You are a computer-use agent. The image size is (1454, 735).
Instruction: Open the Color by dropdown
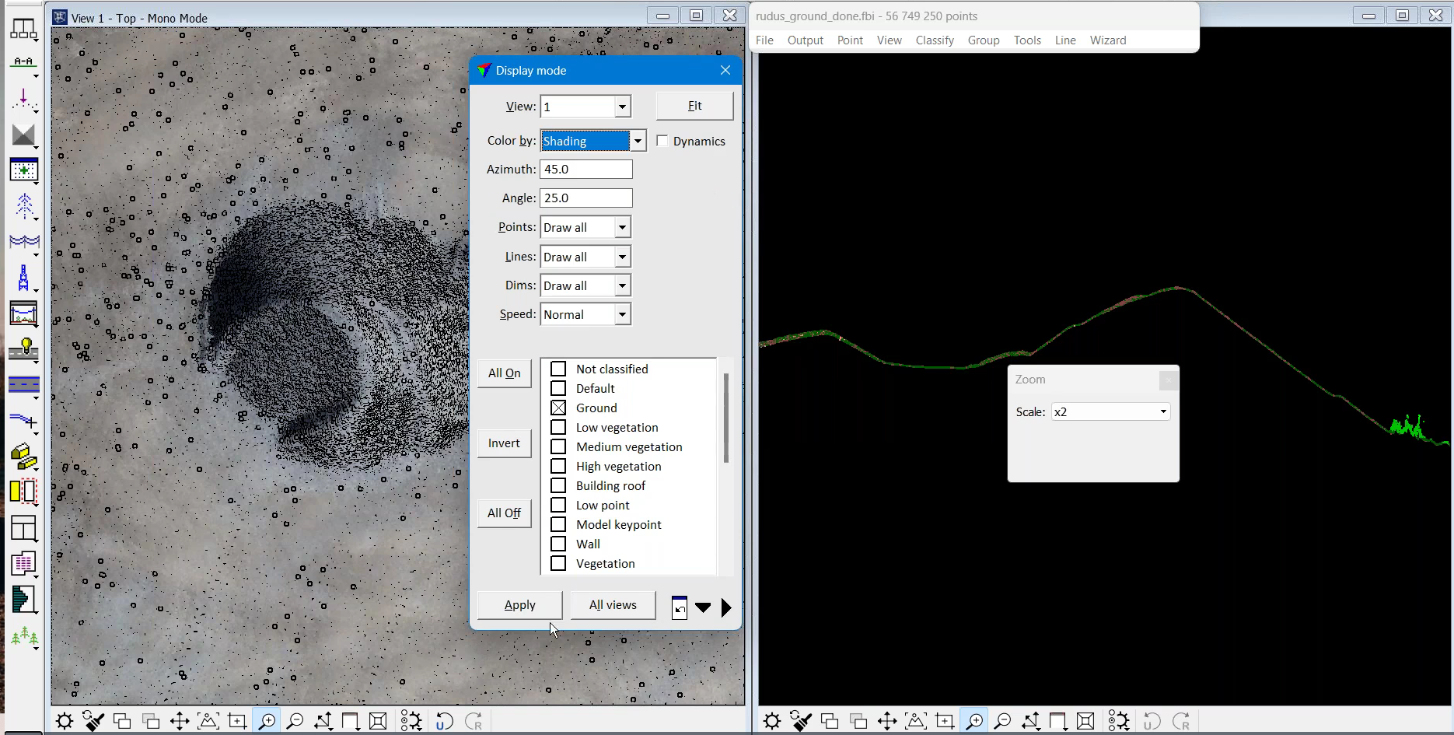click(x=638, y=141)
